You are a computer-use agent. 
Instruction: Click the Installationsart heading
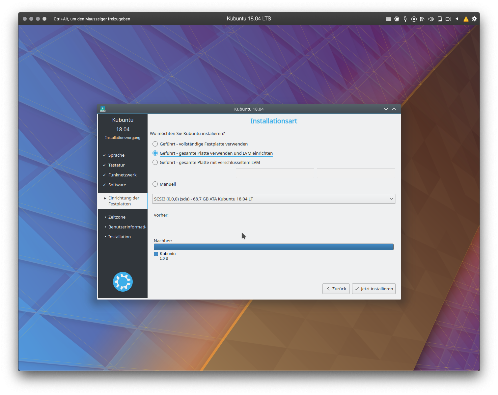coord(274,121)
